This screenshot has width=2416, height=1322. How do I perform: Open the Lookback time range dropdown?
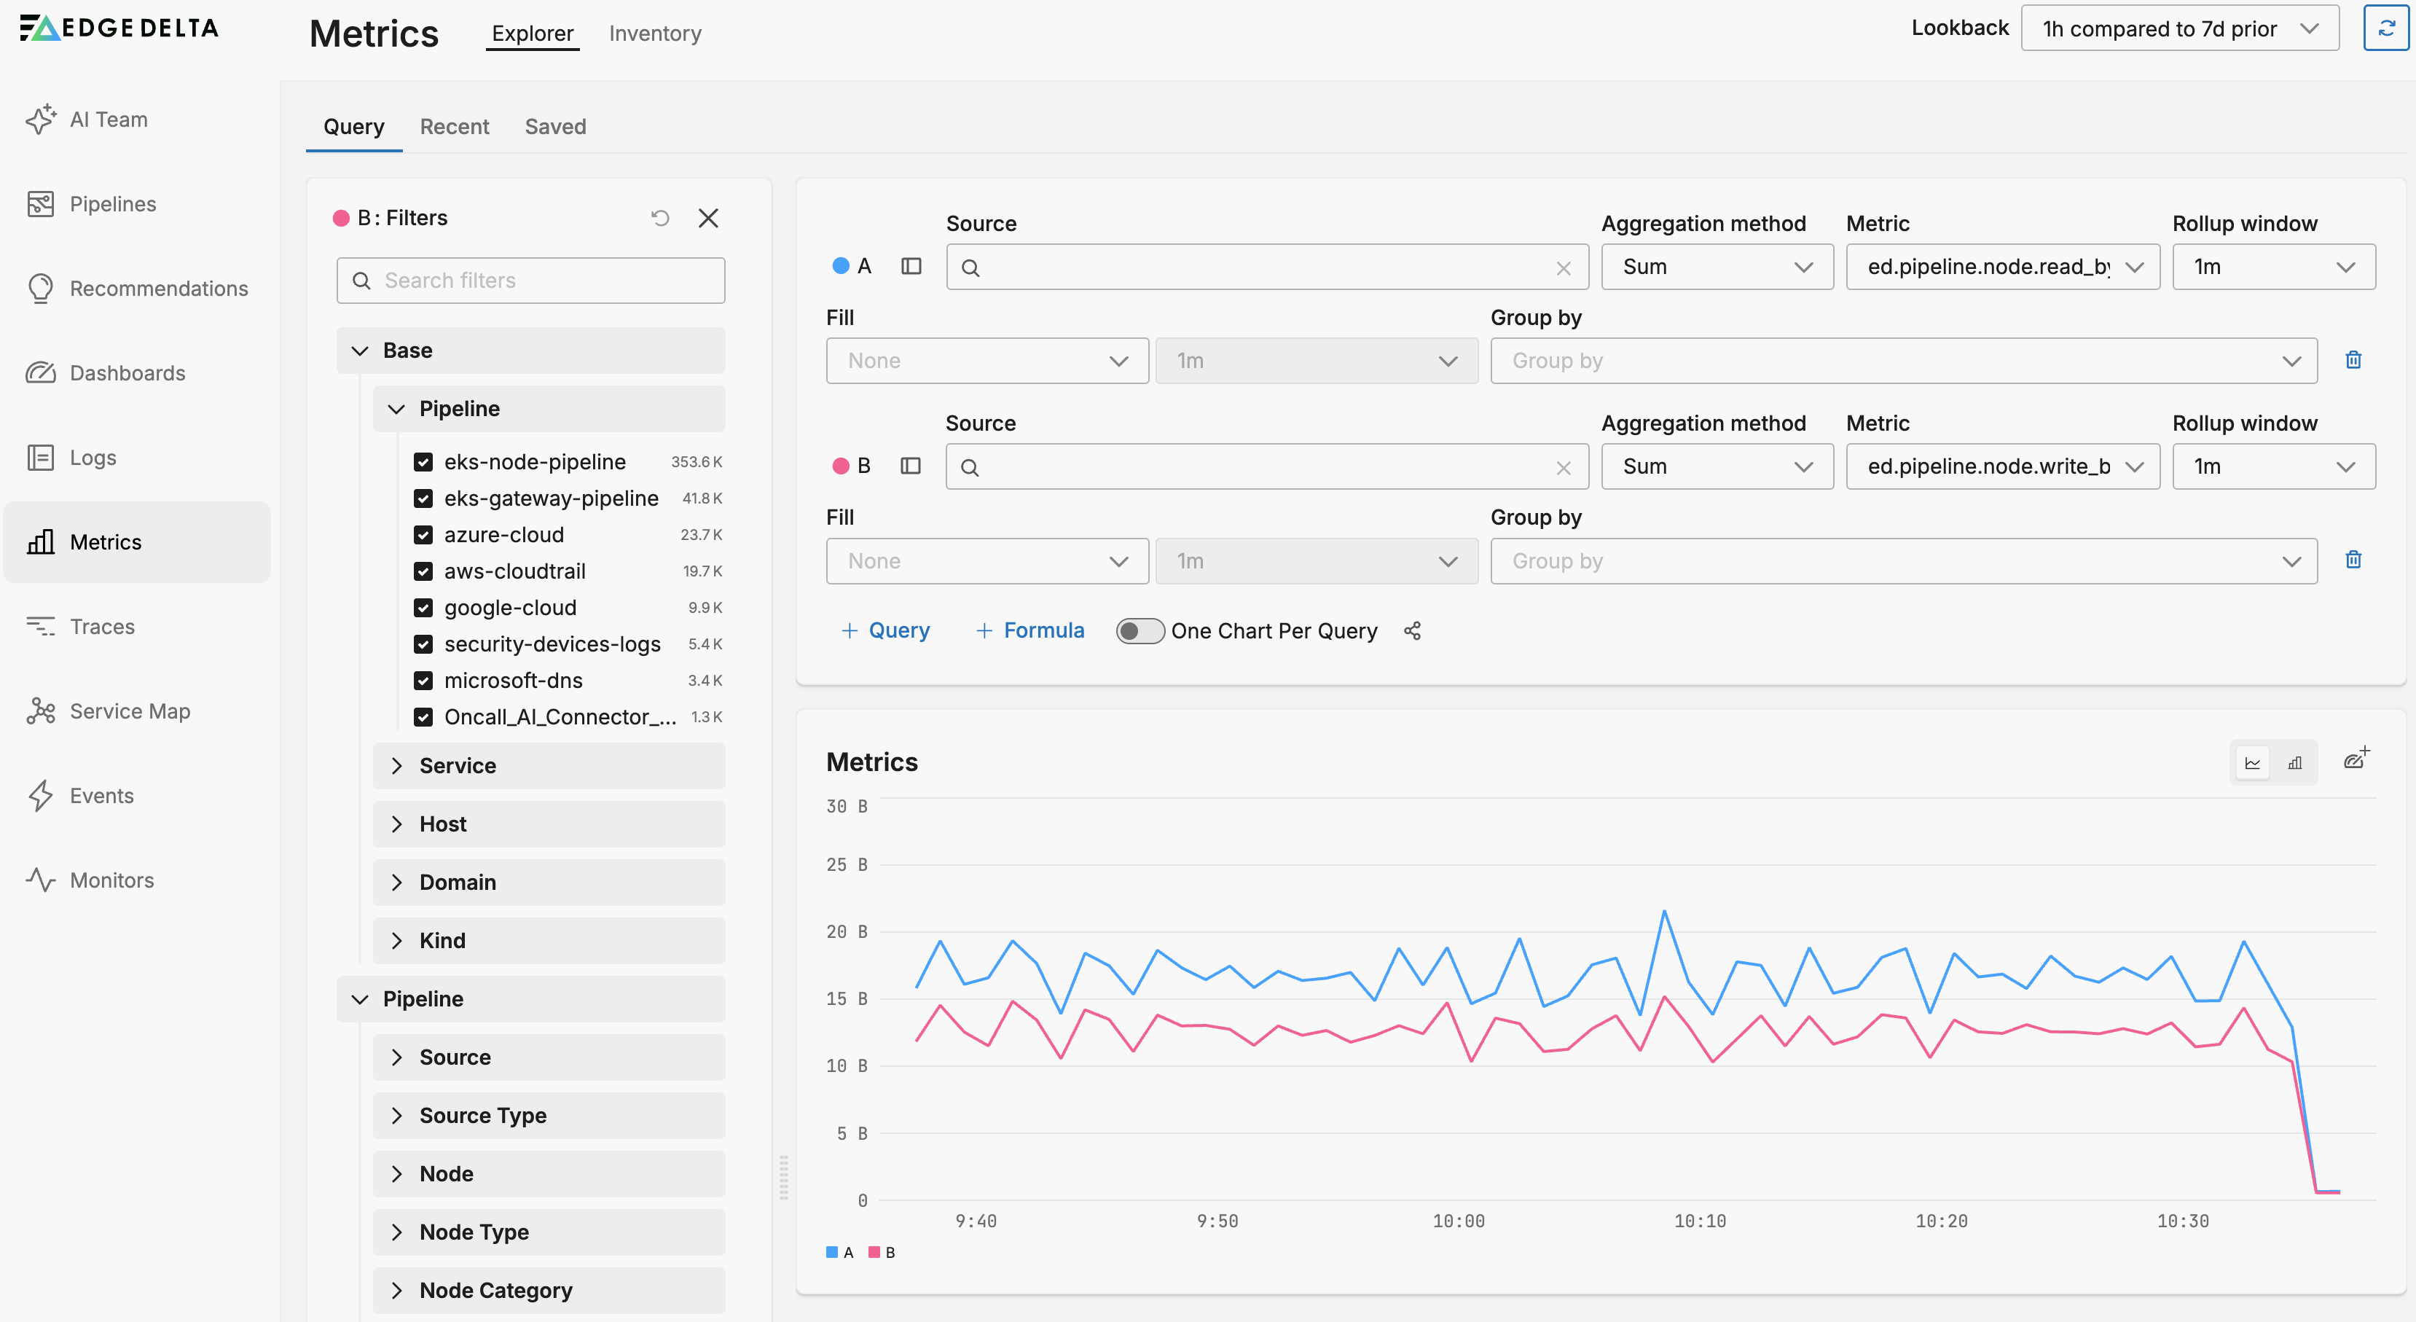(2178, 28)
